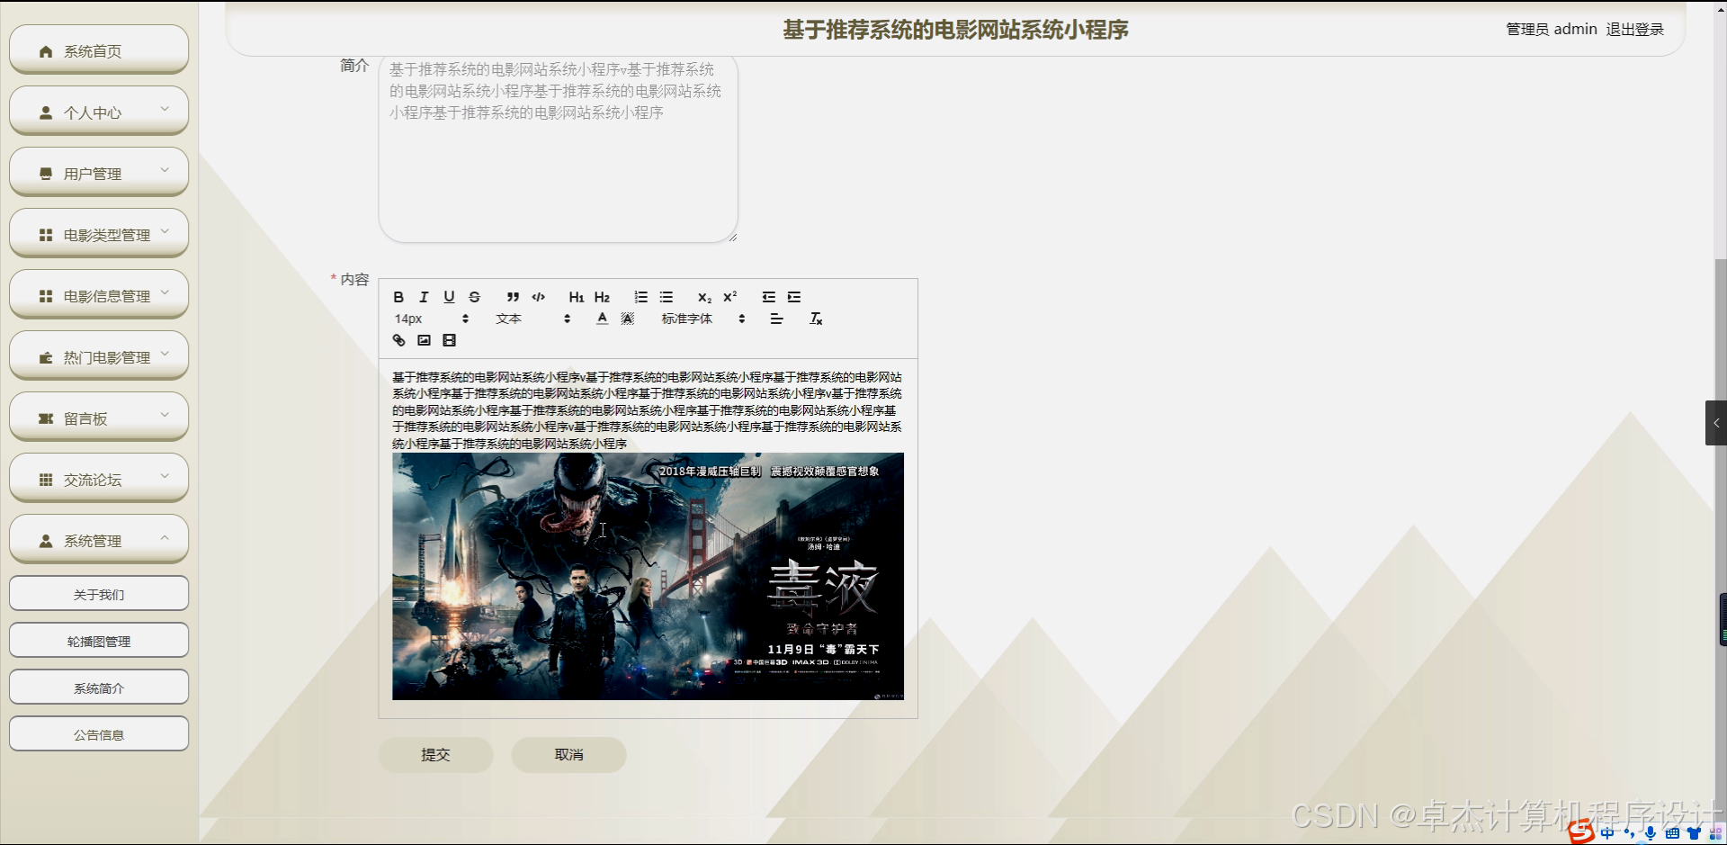The height and width of the screenshot is (845, 1727).
Task: Insert a code block via code icon
Action: [x=538, y=297]
